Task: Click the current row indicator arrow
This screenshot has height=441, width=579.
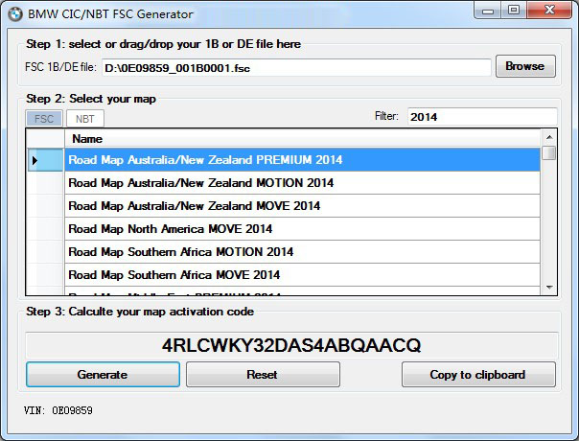Action: click(35, 160)
